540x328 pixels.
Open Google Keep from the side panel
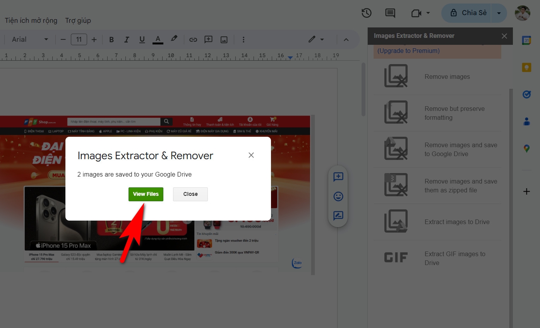coord(526,67)
